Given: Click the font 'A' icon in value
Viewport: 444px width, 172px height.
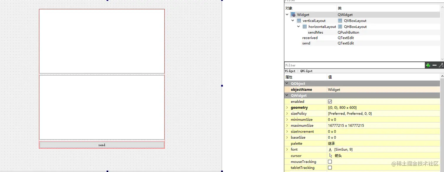Looking at the screenshot, I should tap(330, 149).
